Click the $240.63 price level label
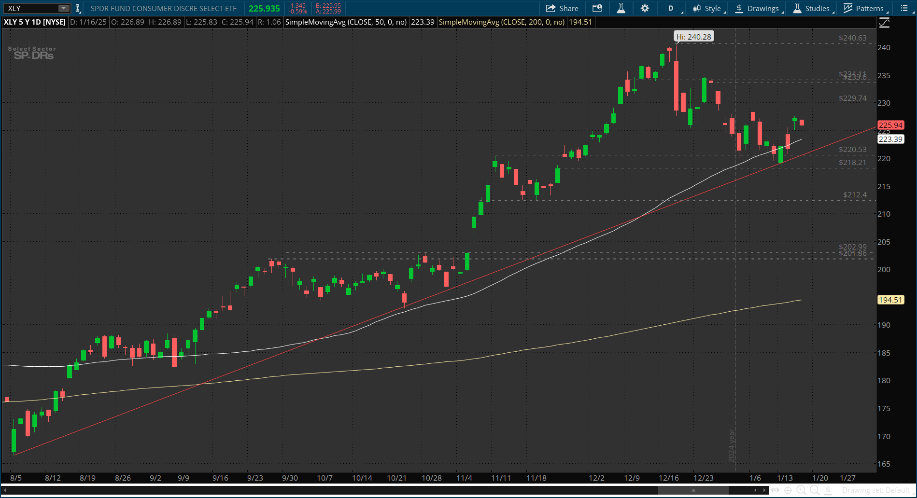The height and width of the screenshot is (498, 917). (x=853, y=38)
